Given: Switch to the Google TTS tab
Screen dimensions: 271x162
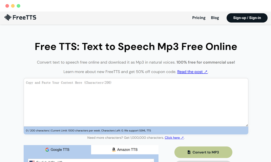Looking at the screenshot, I should click(x=57, y=149).
